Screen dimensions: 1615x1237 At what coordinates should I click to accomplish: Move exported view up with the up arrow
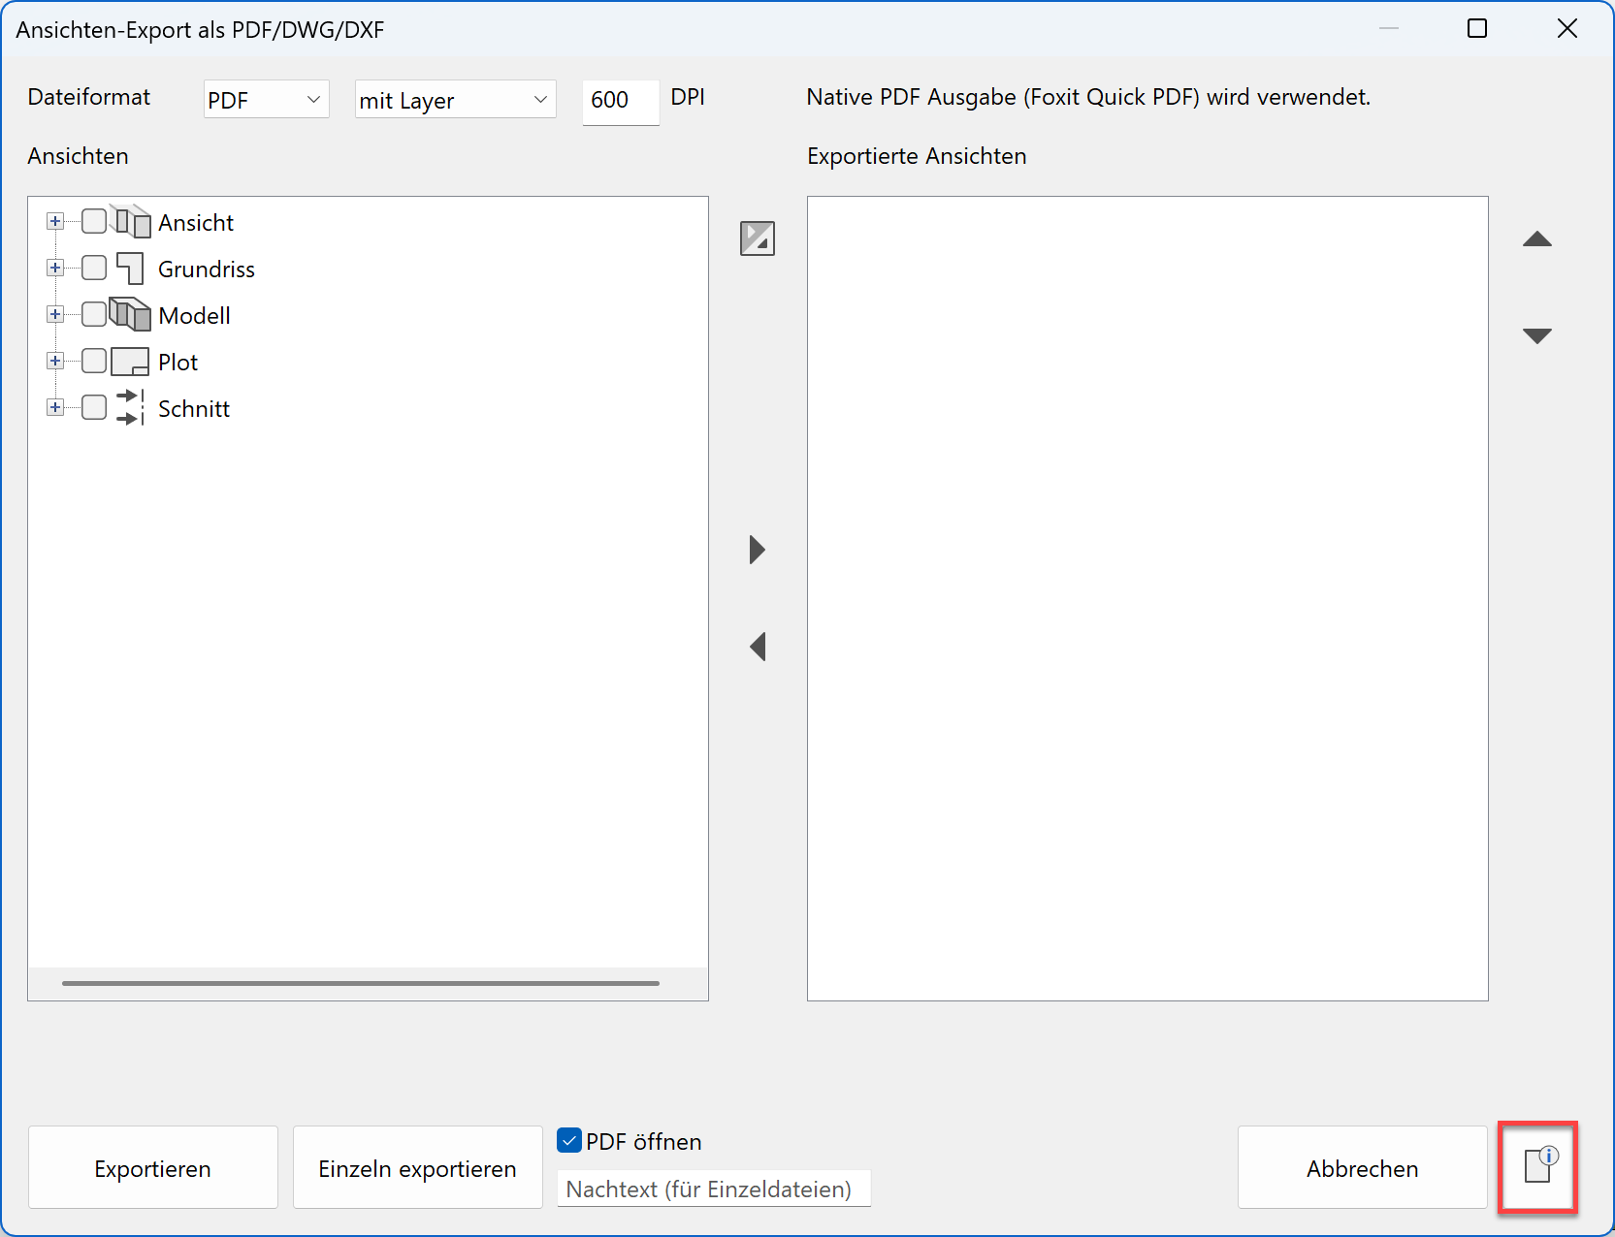[x=1538, y=238]
